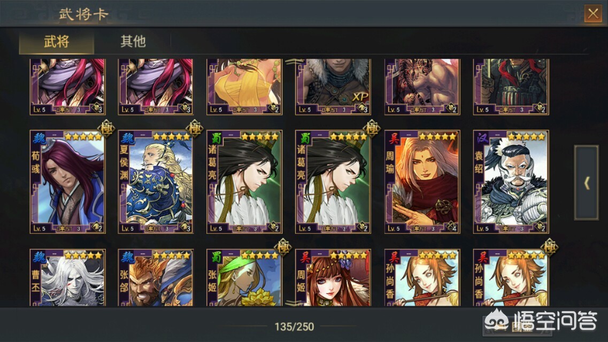
Task: Select the 周瑜 general card
Action: 422,182
